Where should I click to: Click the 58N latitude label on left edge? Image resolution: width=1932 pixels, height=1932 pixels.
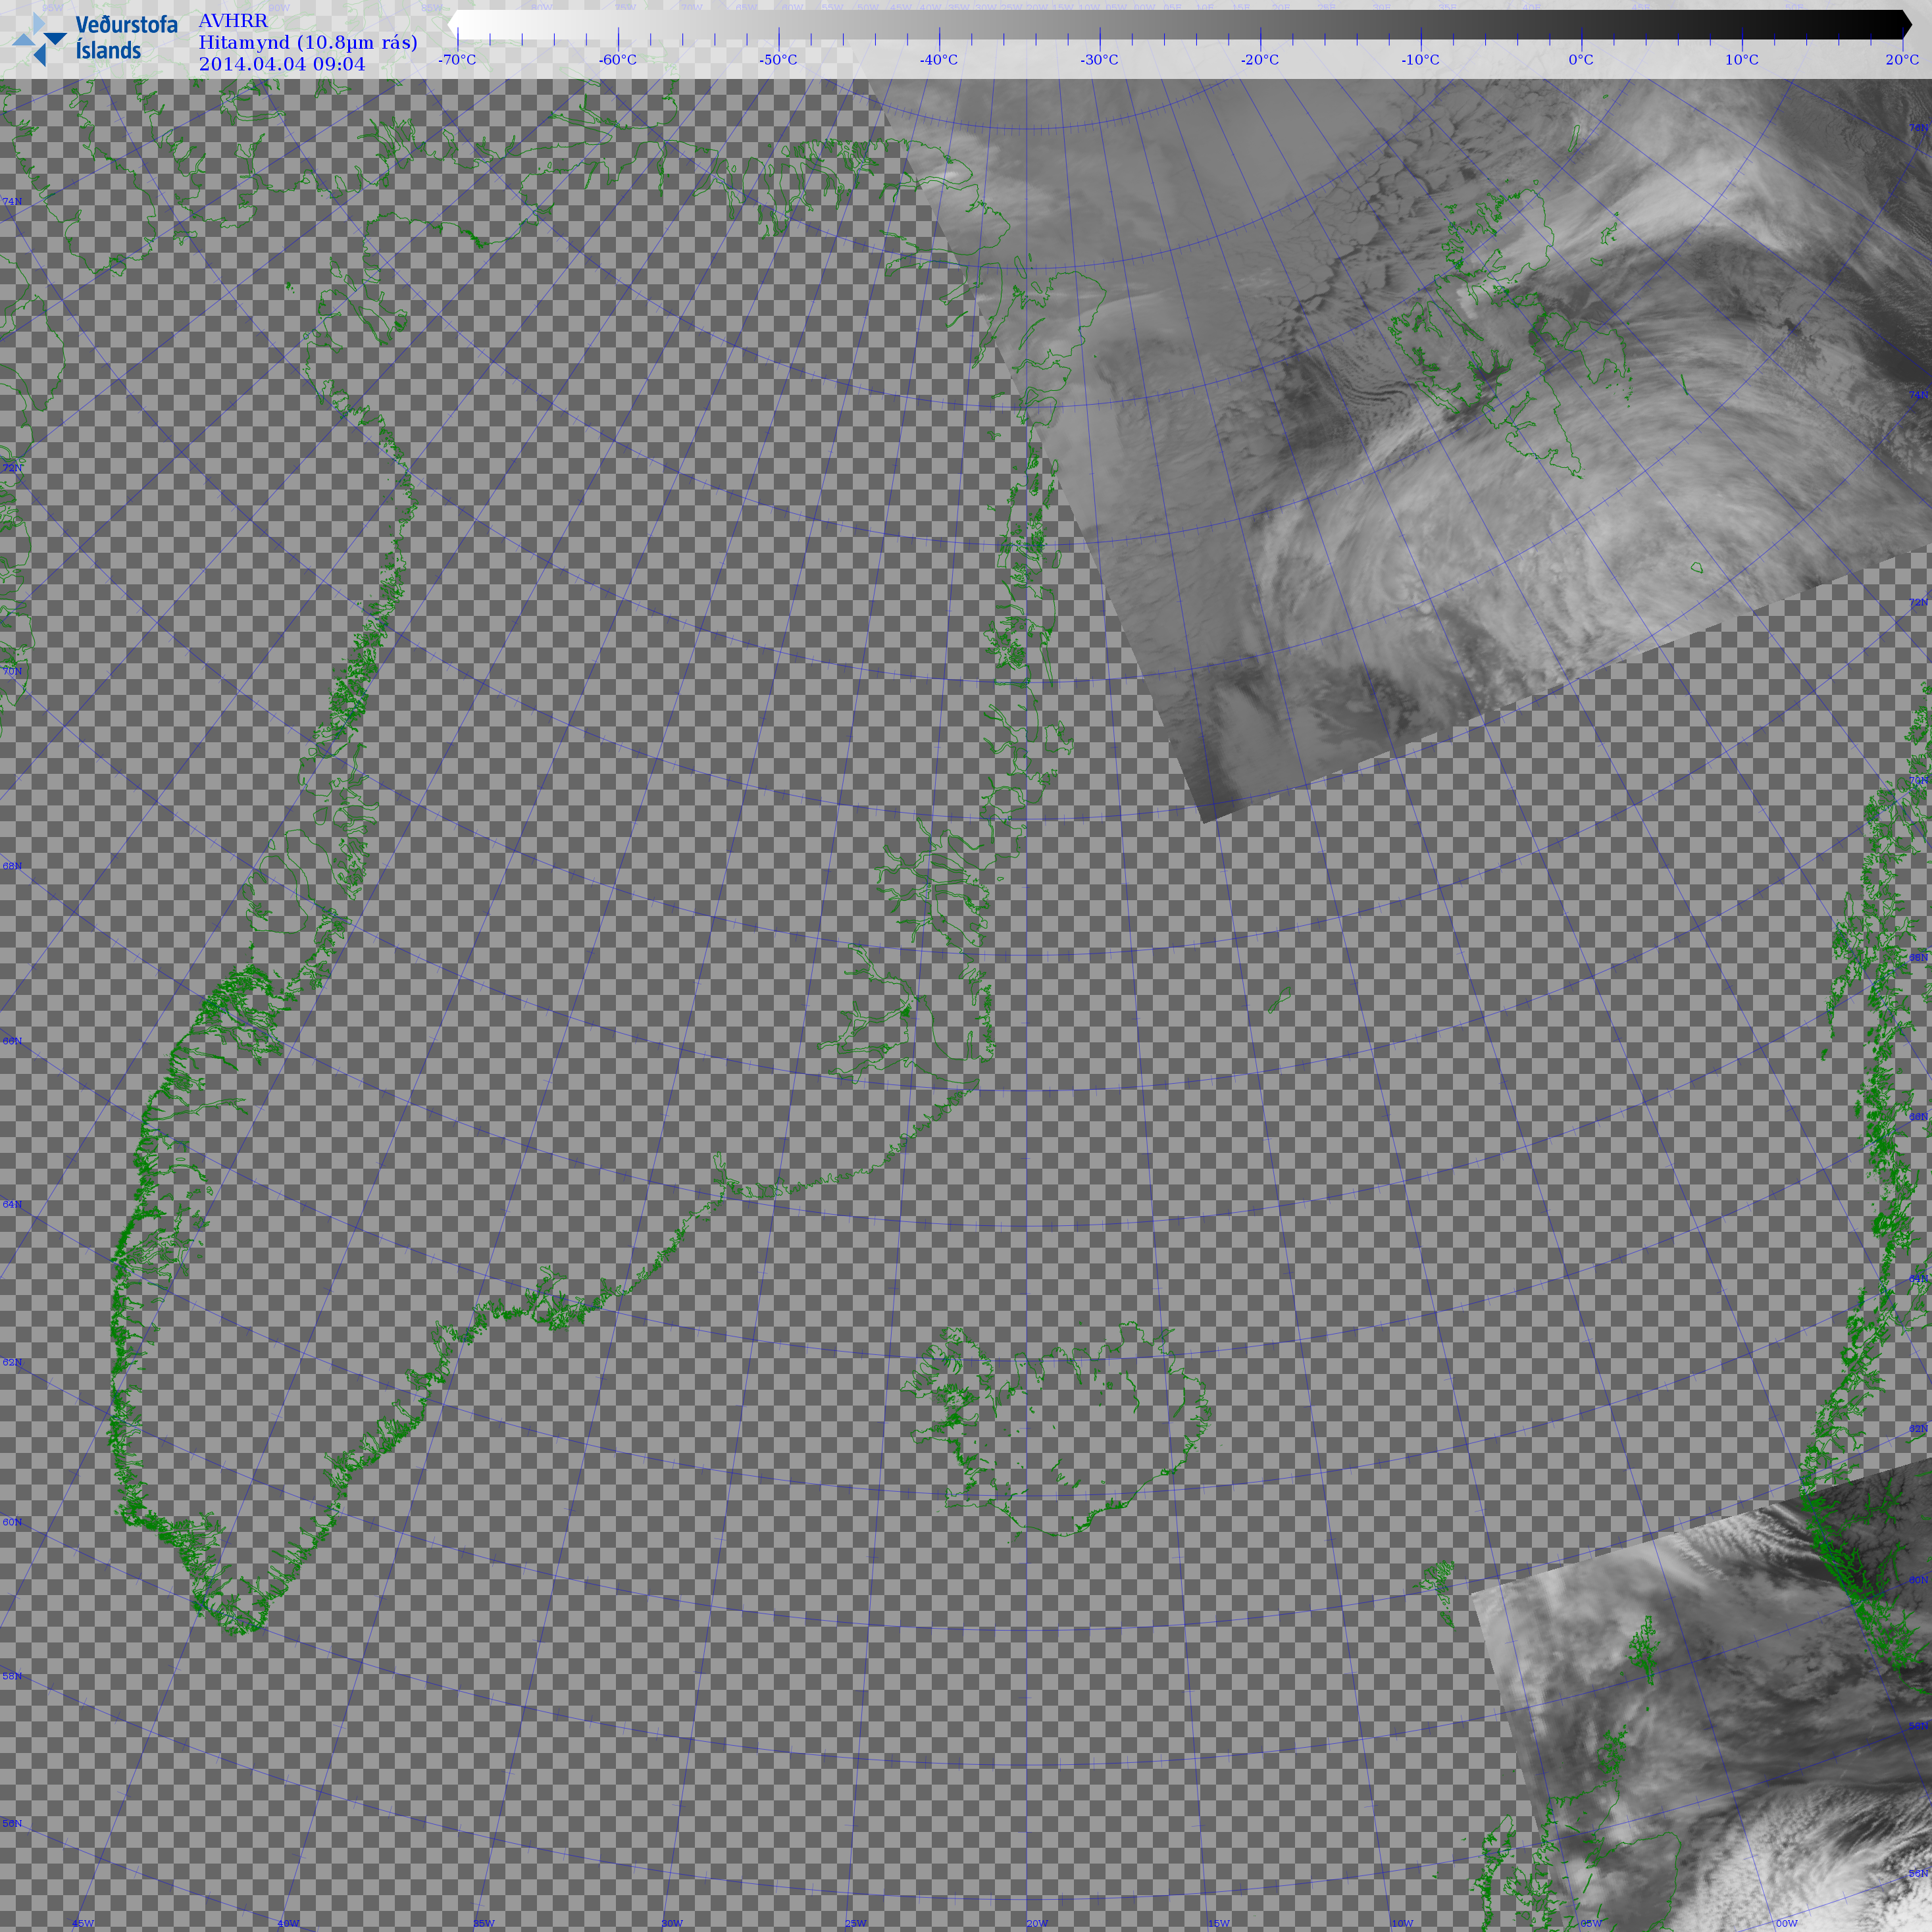pyautogui.click(x=12, y=1676)
